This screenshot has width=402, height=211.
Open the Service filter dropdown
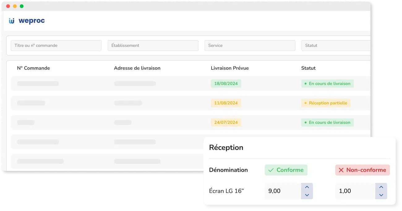[x=250, y=45]
